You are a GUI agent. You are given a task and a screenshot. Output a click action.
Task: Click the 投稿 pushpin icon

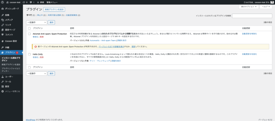click(3, 15)
